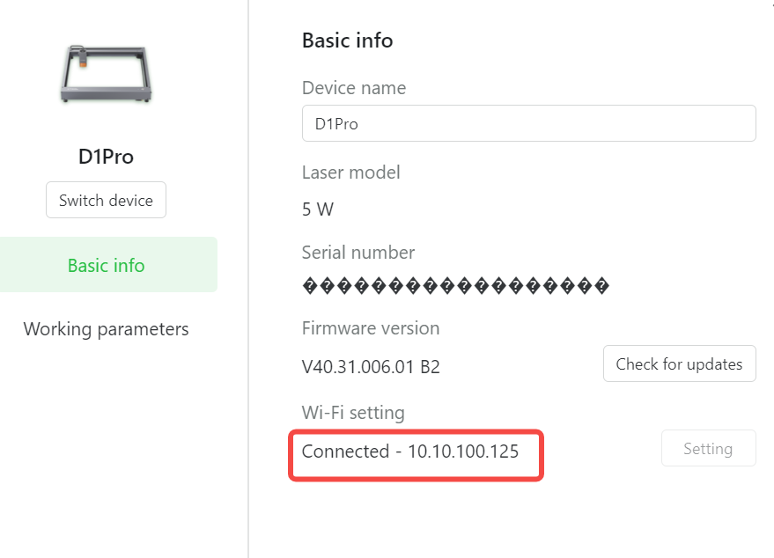Click the Wi-Fi Setting button
The image size is (774, 558).
point(708,448)
